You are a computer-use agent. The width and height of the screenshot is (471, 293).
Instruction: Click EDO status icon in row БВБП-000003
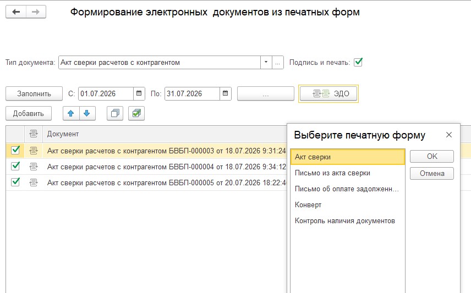(34, 151)
